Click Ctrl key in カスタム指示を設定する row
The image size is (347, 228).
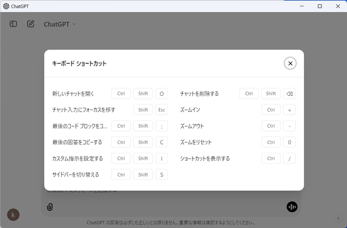coord(121,159)
